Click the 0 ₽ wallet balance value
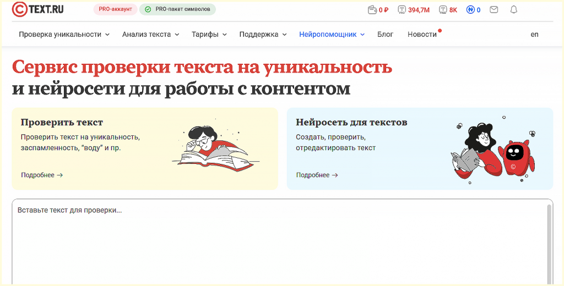564x286 pixels. tap(383, 10)
